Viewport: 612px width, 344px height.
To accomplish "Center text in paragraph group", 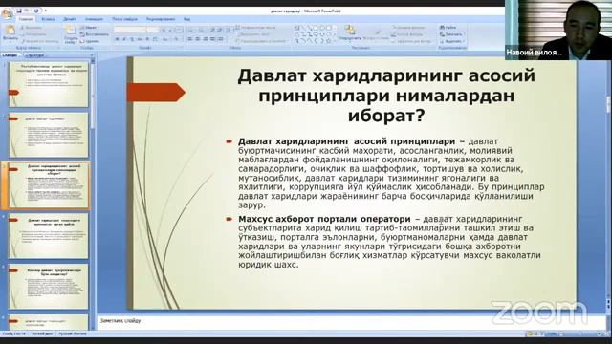I will point(198,39).
